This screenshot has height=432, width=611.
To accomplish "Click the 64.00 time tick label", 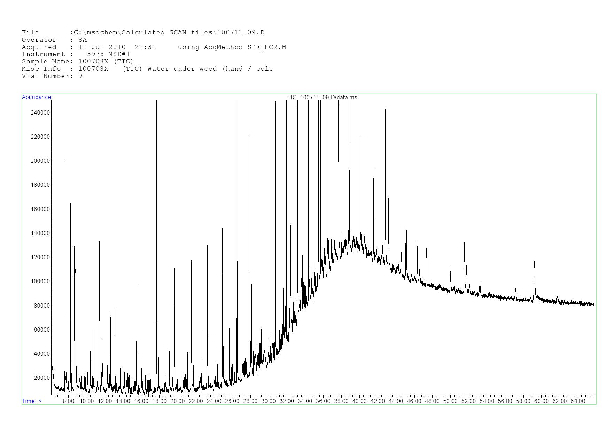I will pyautogui.click(x=578, y=401).
